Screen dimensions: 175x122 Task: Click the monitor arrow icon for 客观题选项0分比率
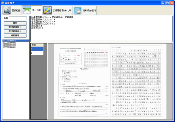pyautogui.click(x=47, y=10)
